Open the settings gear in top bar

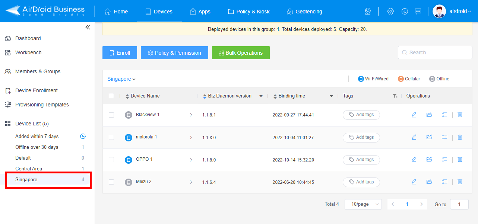coord(390,12)
